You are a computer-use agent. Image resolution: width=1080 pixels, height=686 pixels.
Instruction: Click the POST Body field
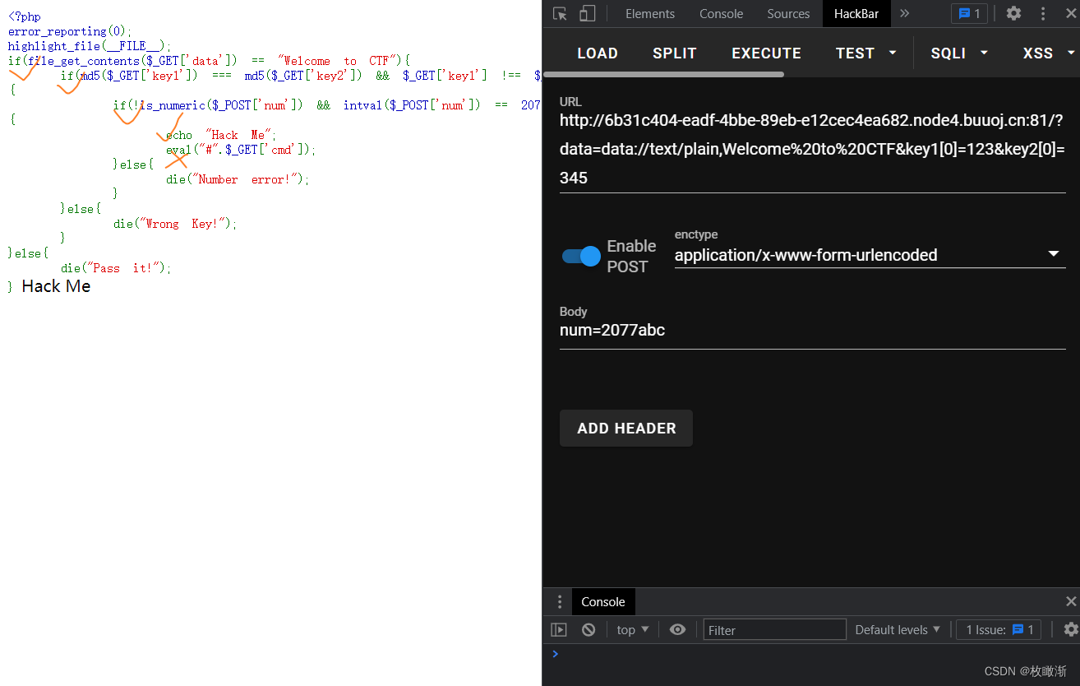[812, 331]
